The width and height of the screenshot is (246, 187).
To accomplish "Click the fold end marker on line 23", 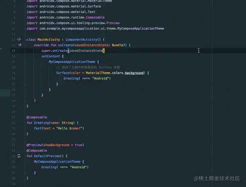I will pos(25,95).
